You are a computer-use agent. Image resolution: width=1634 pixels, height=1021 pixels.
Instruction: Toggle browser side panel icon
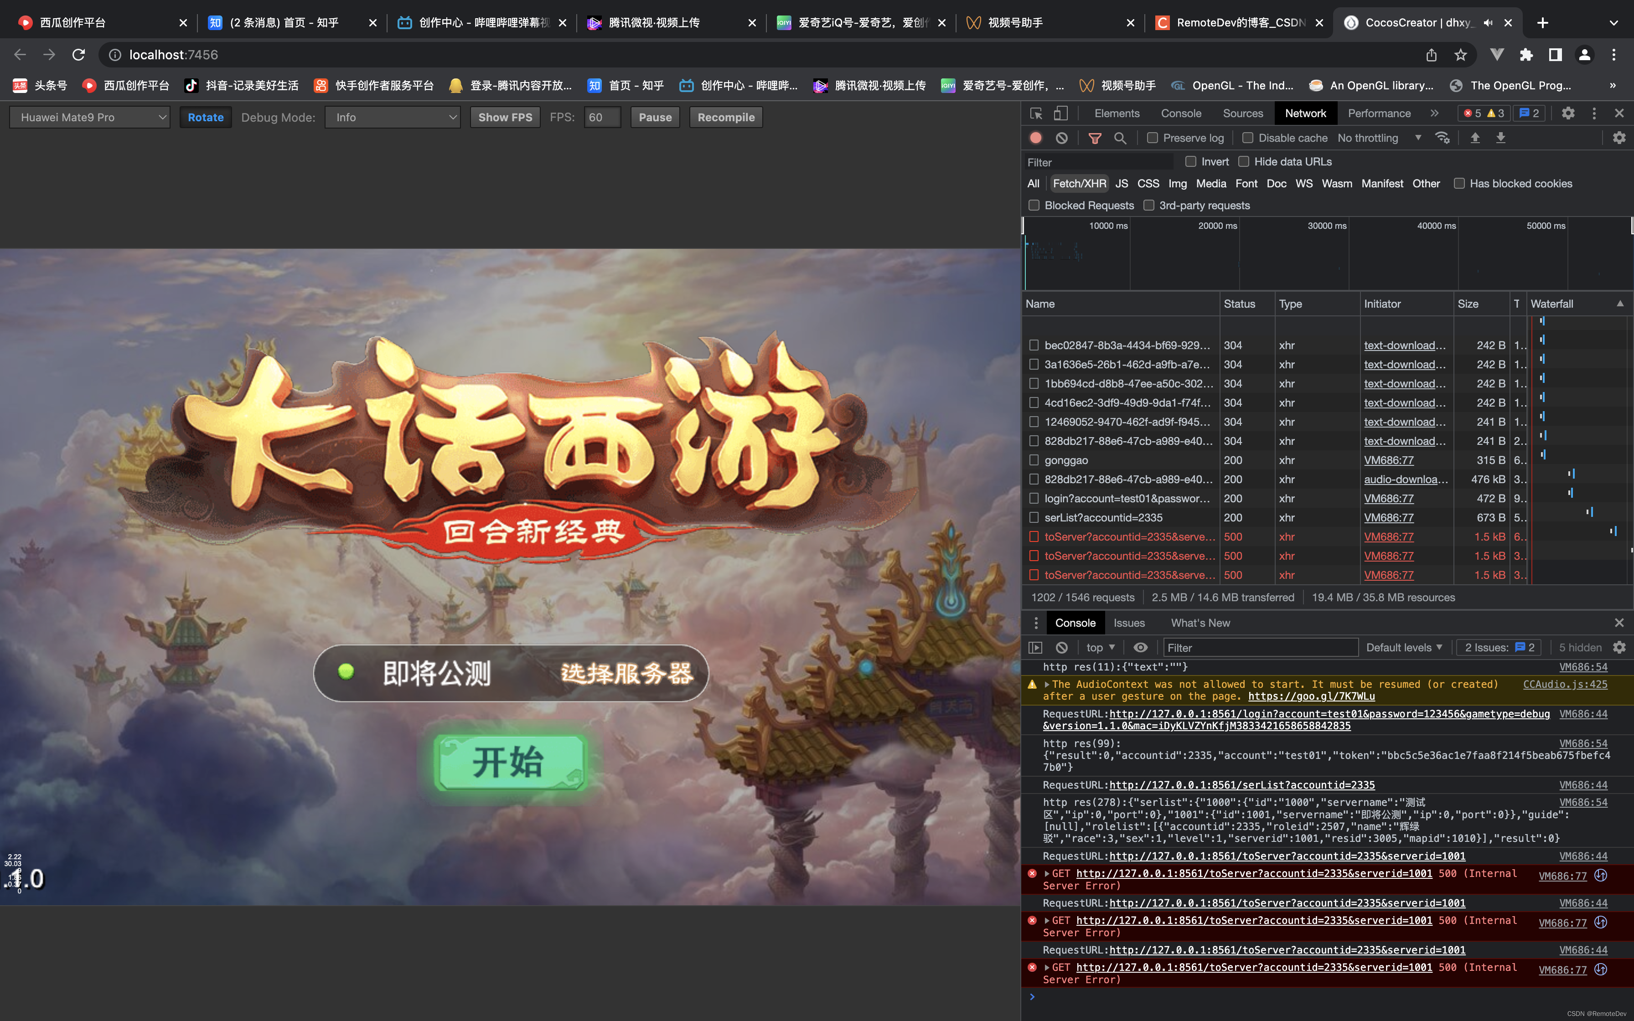pyautogui.click(x=1555, y=55)
